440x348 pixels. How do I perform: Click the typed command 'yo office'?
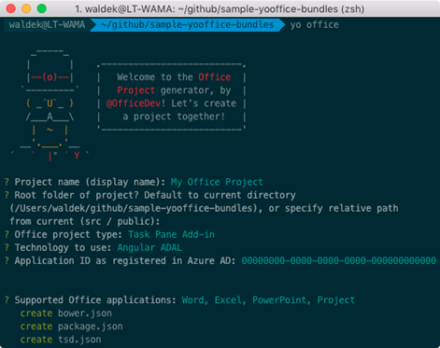point(315,24)
